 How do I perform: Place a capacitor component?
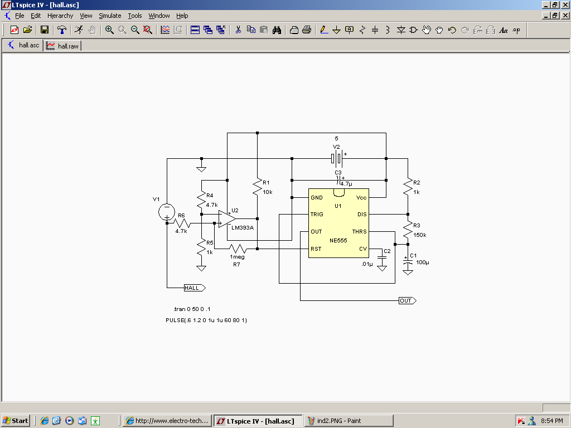[375, 30]
